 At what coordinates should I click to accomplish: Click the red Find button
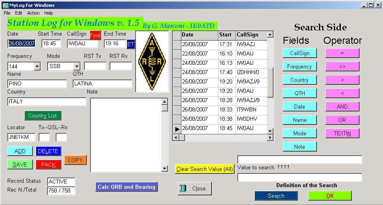(95, 35)
